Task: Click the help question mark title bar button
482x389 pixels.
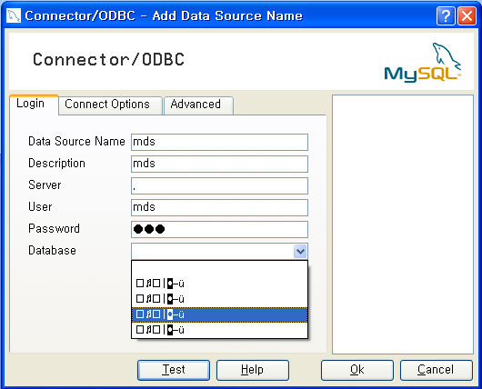Action: (x=446, y=15)
